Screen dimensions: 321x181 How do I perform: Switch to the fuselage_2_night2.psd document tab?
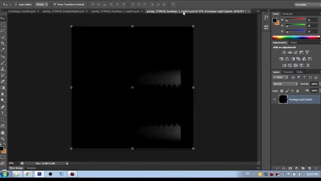tap(115, 11)
